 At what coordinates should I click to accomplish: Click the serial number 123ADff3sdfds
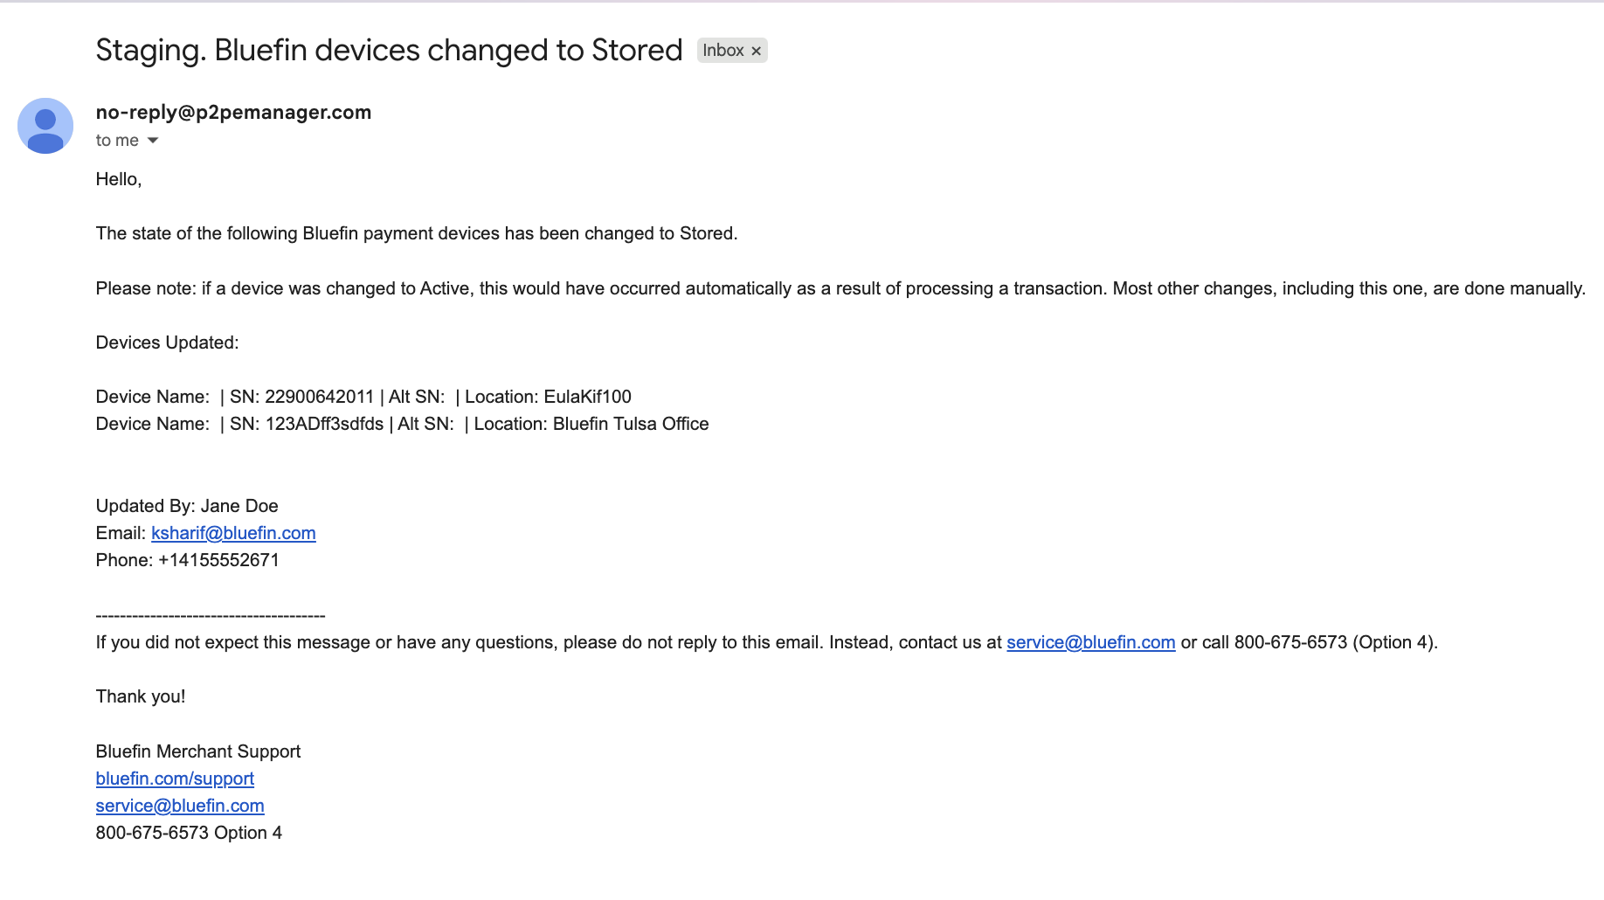click(324, 424)
